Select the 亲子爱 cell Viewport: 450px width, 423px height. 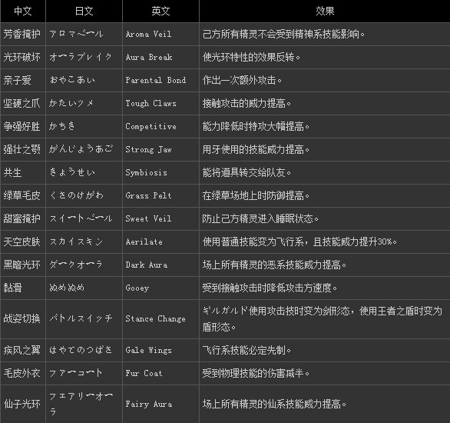pyautogui.click(x=23, y=80)
